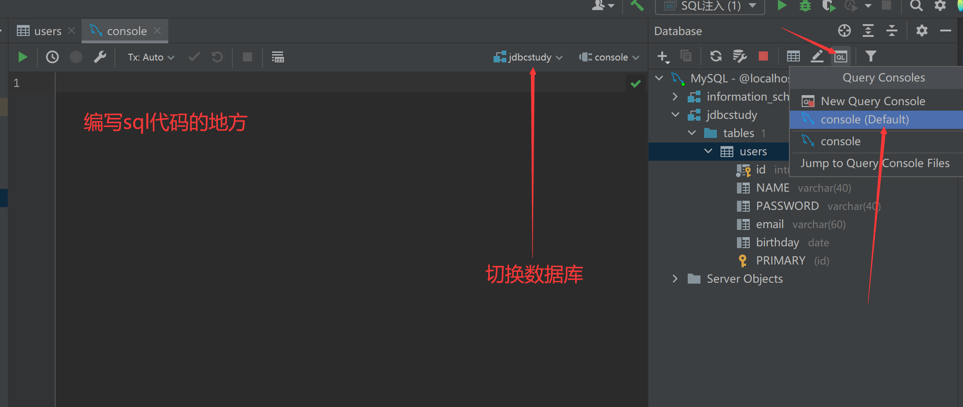This screenshot has height=407, width=963.
Task: Click the Collapse All icon in Database panel
Action: pyautogui.click(x=892, y=31)
